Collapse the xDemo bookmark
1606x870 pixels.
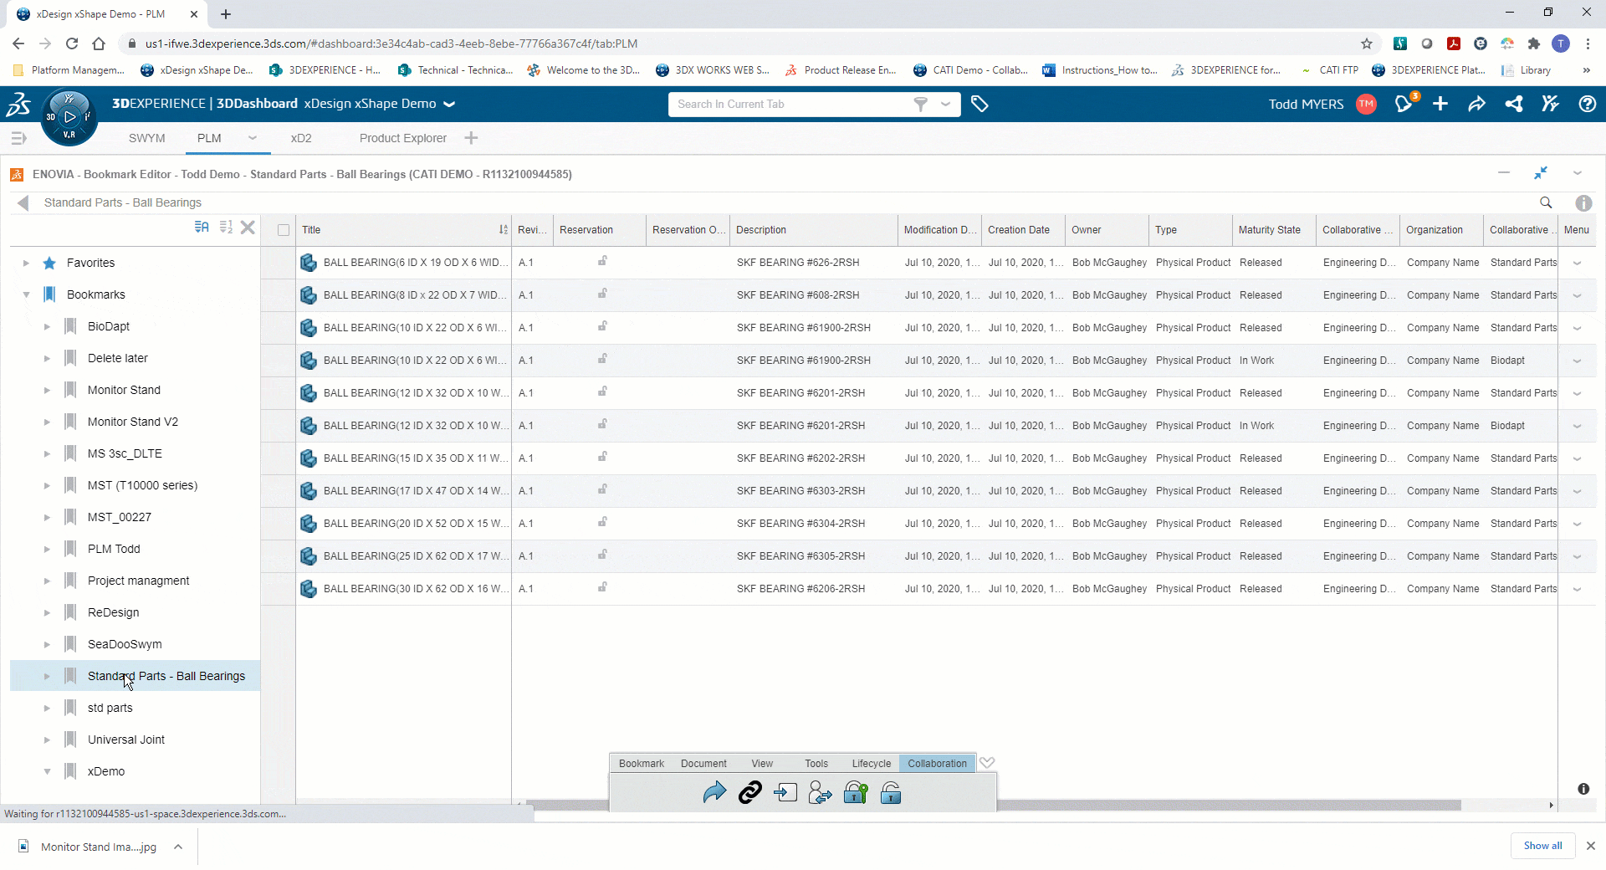[47, 771]
